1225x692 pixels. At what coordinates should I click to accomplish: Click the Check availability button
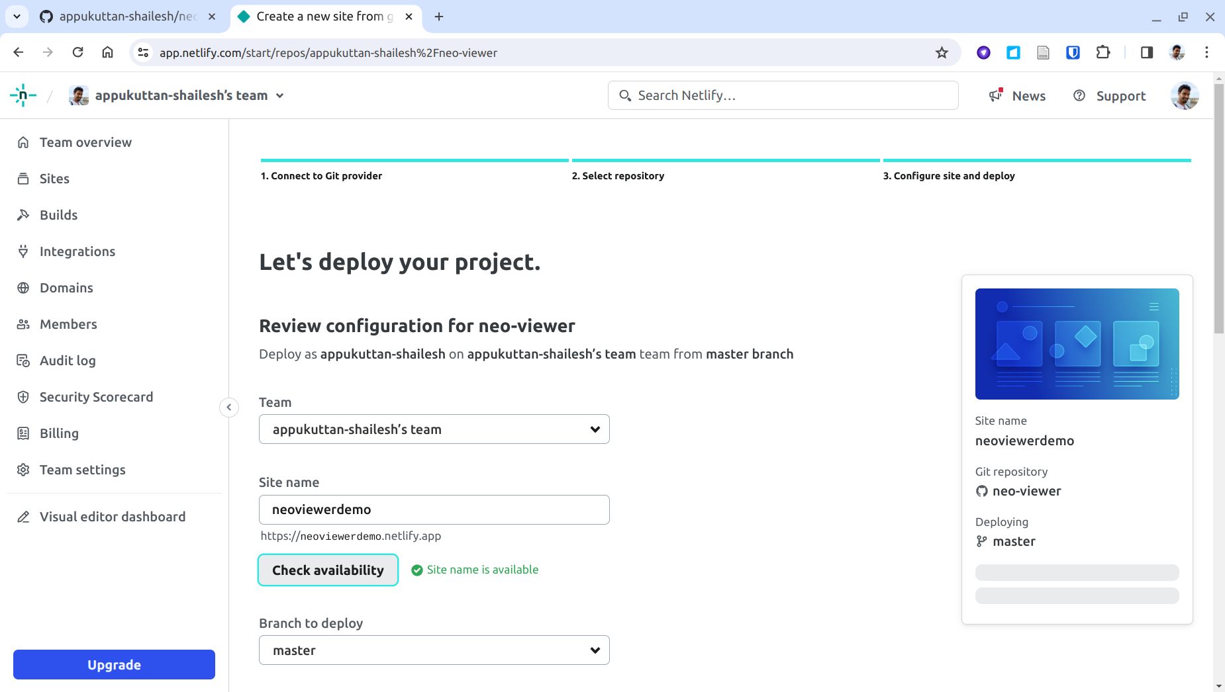pyautogui.click(x=327, y=570)
